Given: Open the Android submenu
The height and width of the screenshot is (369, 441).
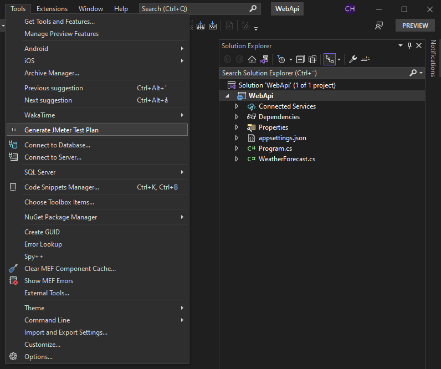Looking at the screenshot, I should click(x=97, y=49).
